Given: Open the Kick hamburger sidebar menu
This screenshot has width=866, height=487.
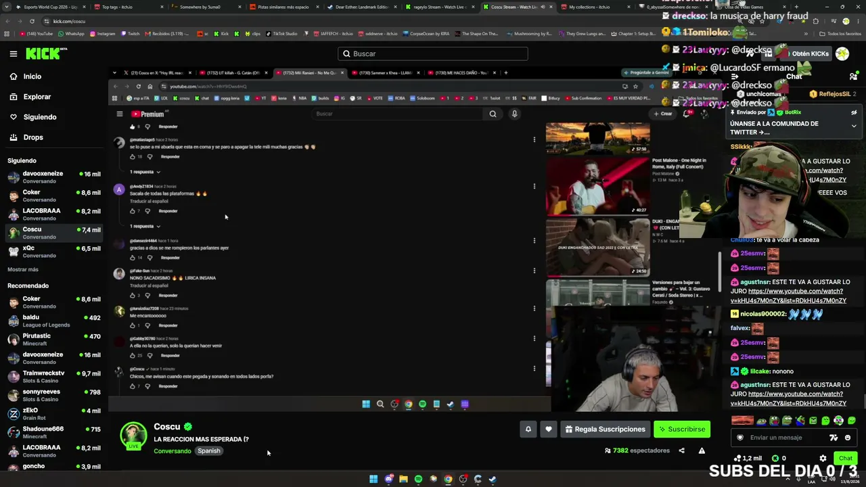Looking at the screenshot, I should pyautogui.click(x=14, y=53).
